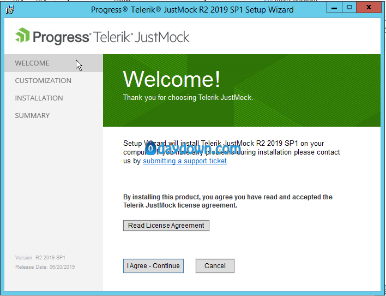Click the window title text
This screenshot has width=386, height=296.
pyautogui.click(x=192, y=10)
